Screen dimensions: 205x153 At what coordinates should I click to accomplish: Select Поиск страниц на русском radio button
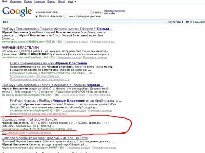point(65,16)
